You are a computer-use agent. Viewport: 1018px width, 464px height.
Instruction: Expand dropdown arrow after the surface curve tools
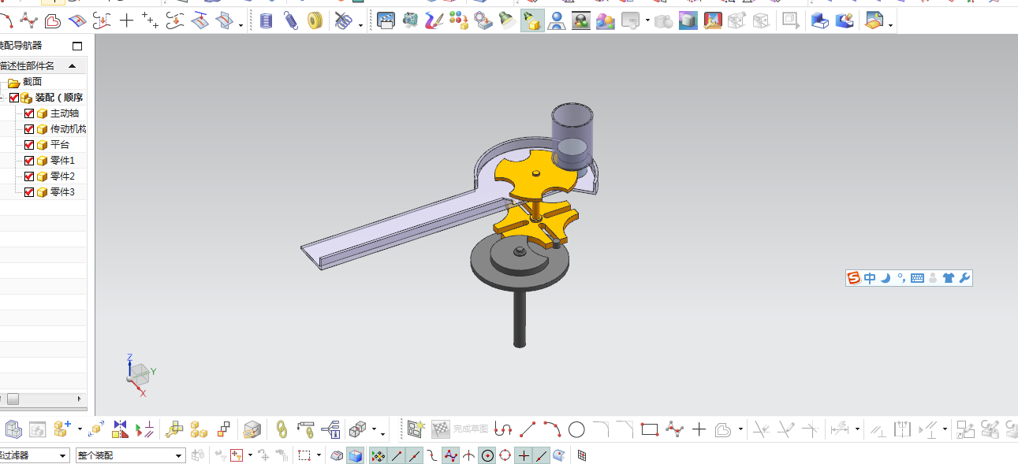pyautogui.click(x=241, y=25)
